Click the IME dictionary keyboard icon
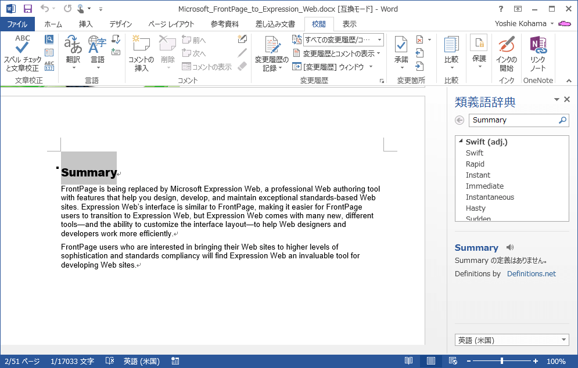Image resolution: width=578 pixels, height=368 pixels. 116,52
